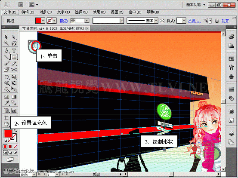Enable Draw Normal mode
238x178 pixels.
5,152
